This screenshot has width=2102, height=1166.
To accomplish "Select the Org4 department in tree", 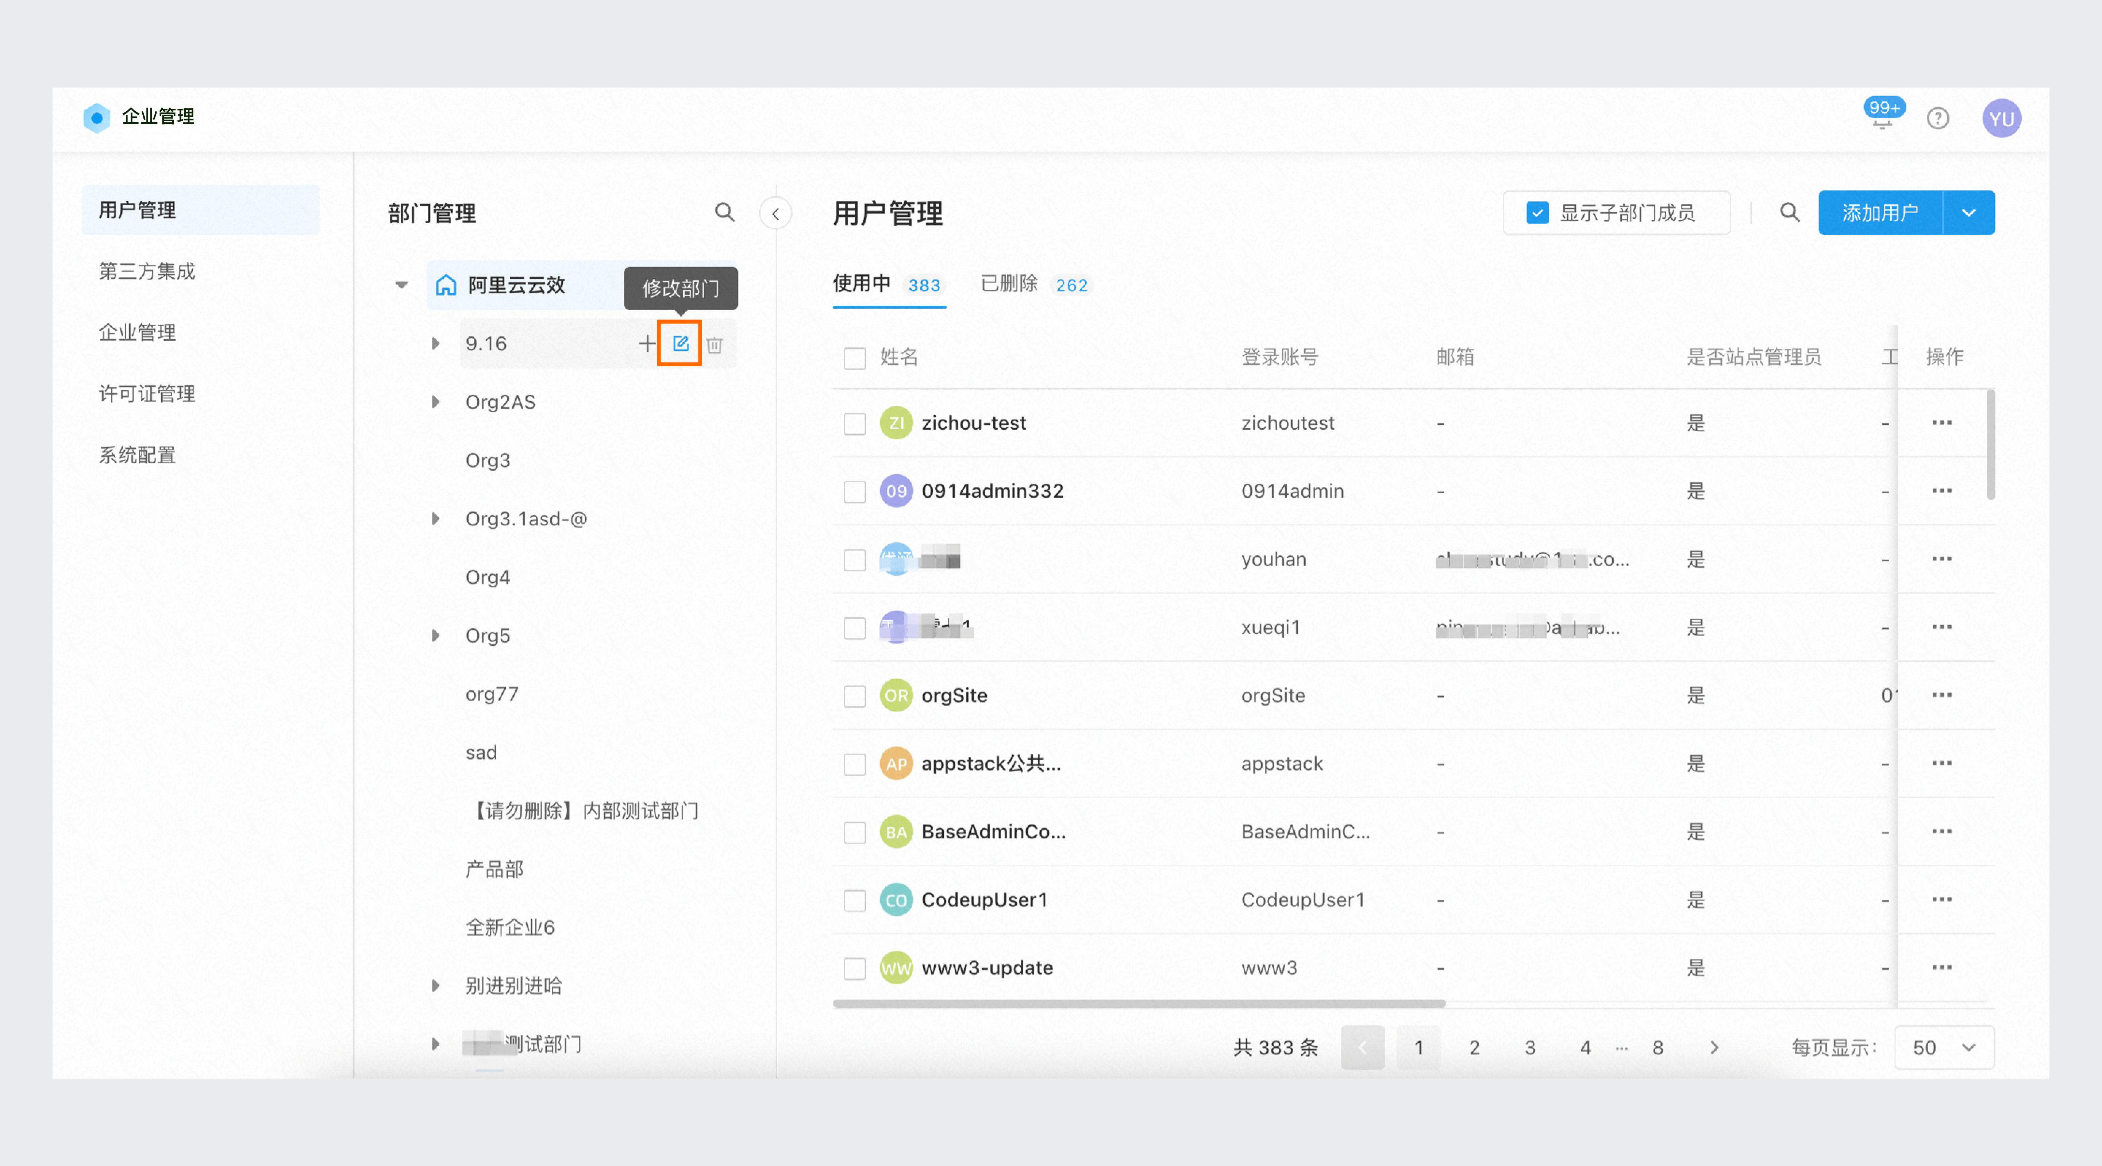I will (487, 577).
